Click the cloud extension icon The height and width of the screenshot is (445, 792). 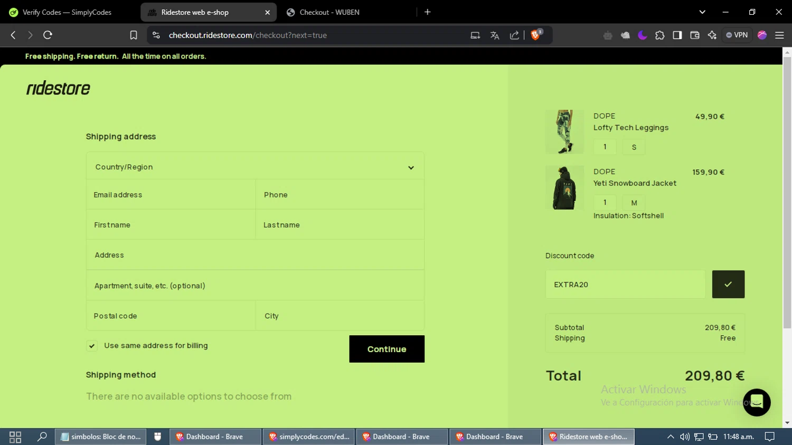point(625,35)
